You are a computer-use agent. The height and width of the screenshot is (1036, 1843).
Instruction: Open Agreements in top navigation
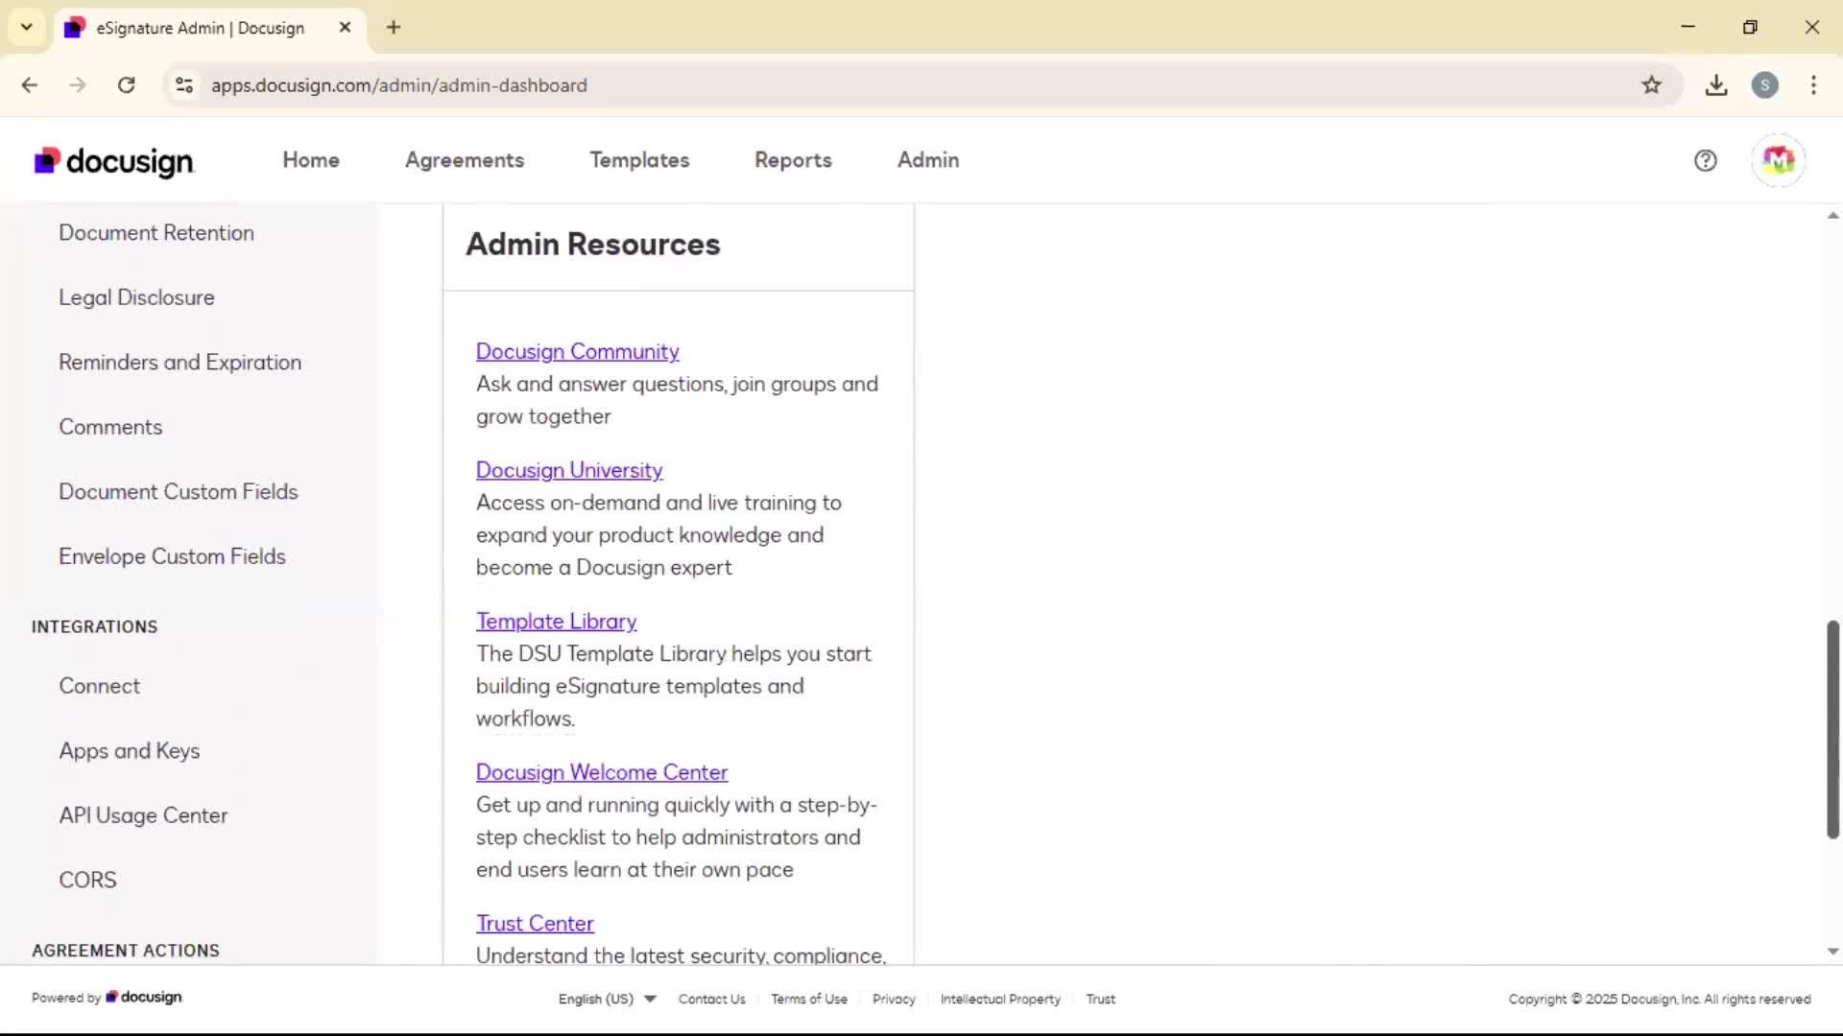(465, 160)
